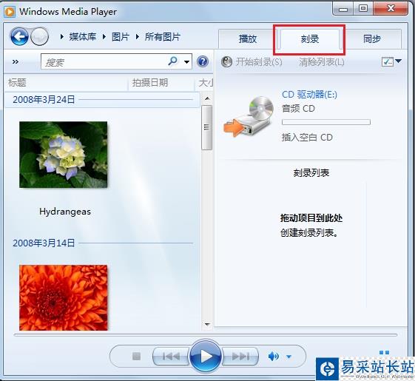Open the 播放 tab
The width and height of the screenshot is (415, 381).
tap(248, 39)
